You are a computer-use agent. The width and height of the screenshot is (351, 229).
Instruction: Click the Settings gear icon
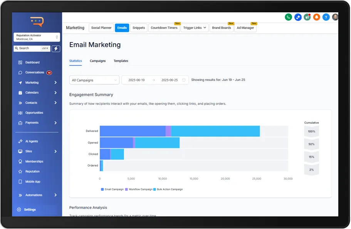(19, 209)
